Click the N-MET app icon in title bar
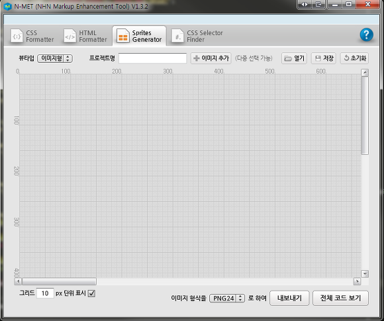 click(7, 7)
